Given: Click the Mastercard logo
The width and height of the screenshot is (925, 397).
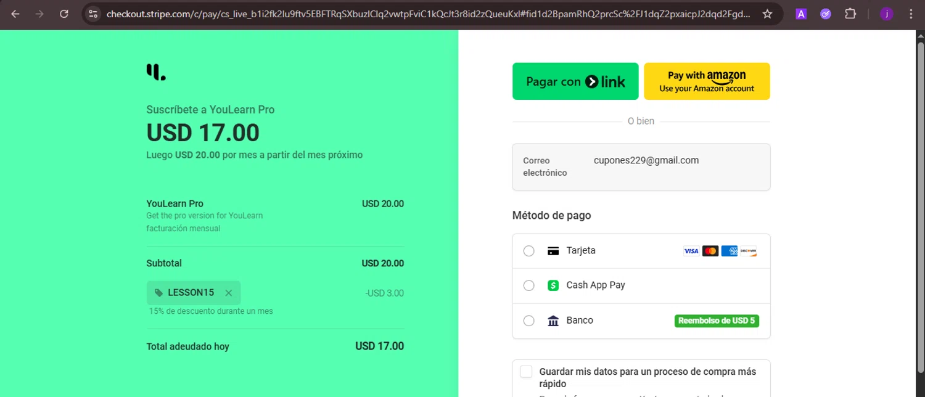Looking at the screenshot, I should pyautogui.click(x=710, y=251).
